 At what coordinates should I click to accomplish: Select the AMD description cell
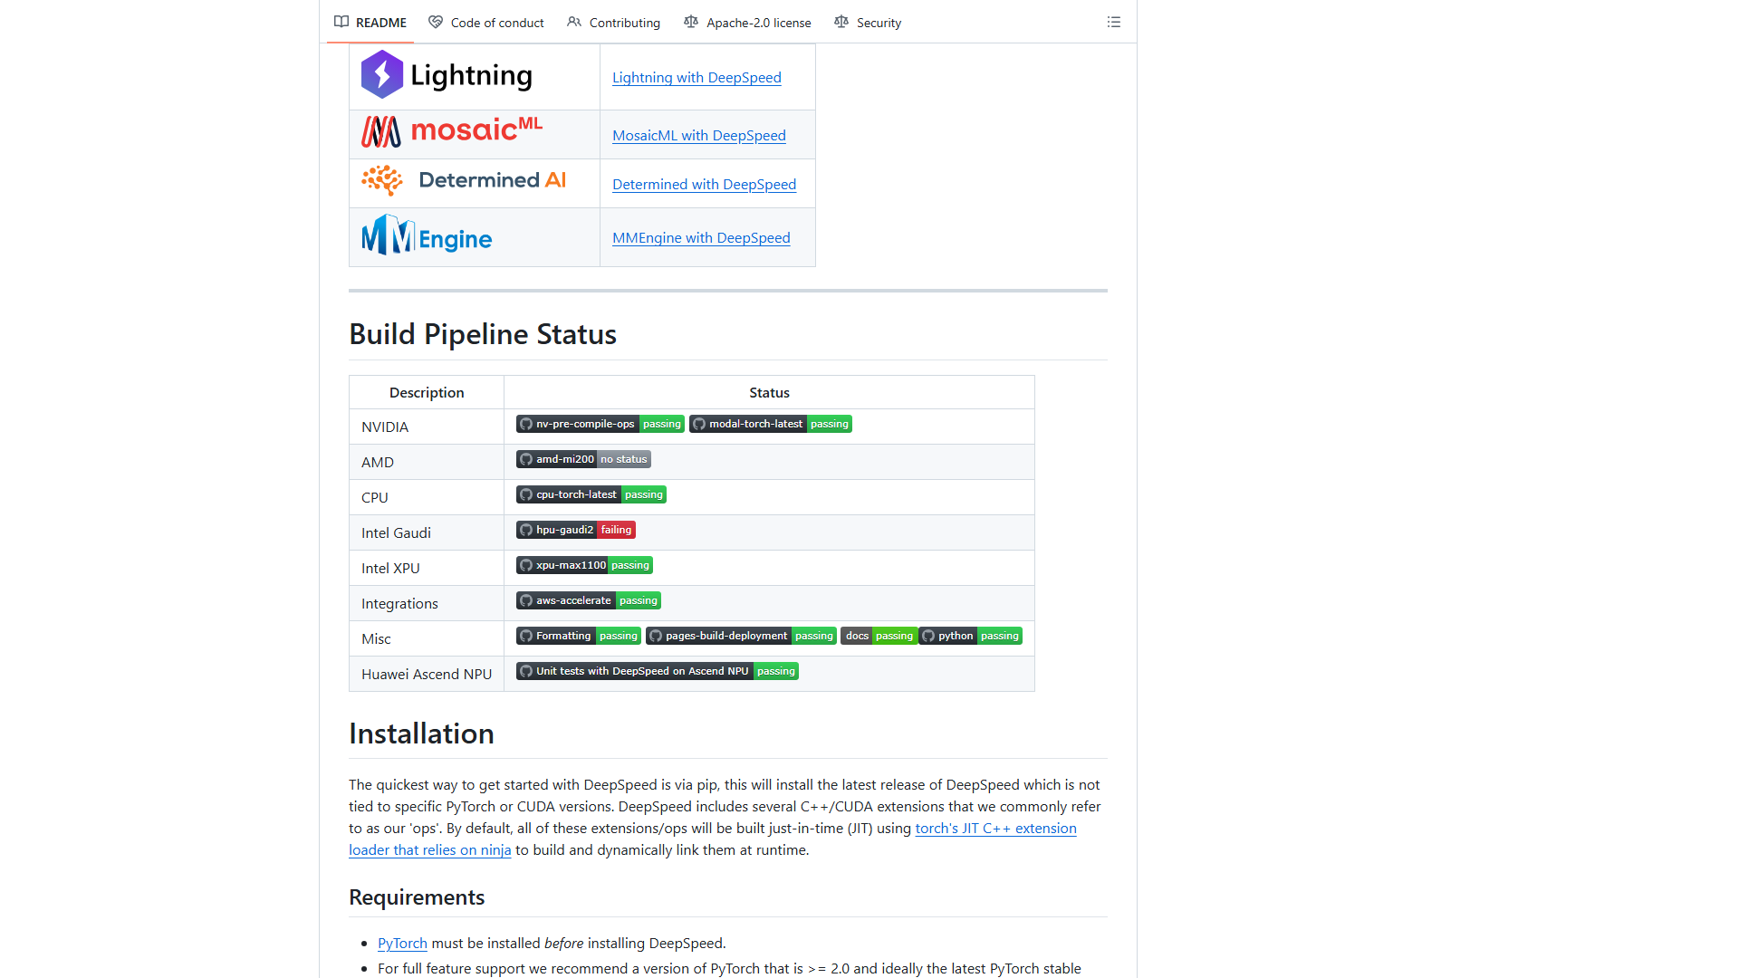point(427,462)
